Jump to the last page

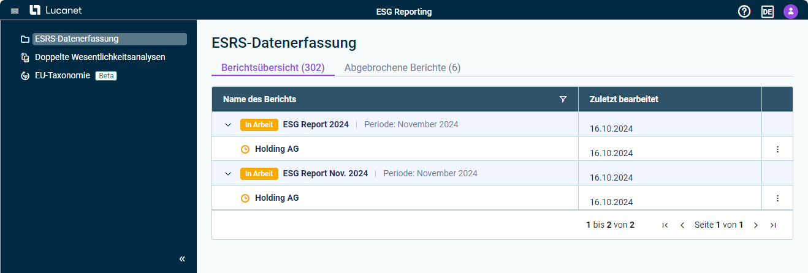(773, 225)
